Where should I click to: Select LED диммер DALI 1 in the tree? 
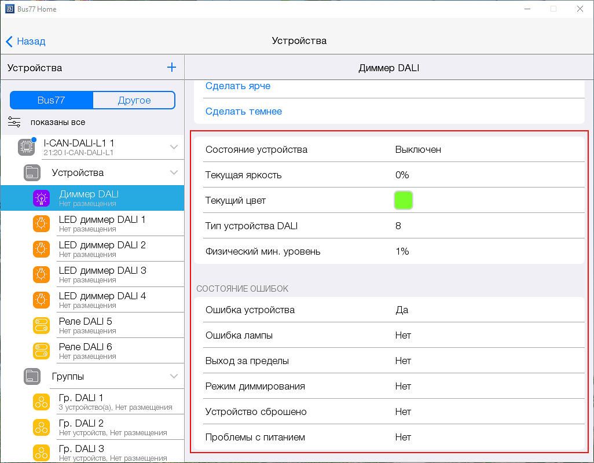coord(93,223)
